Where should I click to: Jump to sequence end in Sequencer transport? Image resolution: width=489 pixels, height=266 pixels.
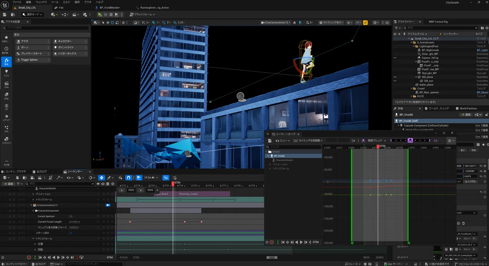pos(72,257)
